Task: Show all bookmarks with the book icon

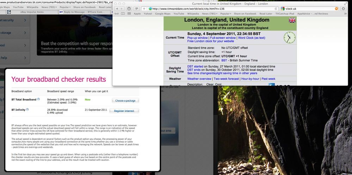Action: pyautogui.click(x=122, y=14)
